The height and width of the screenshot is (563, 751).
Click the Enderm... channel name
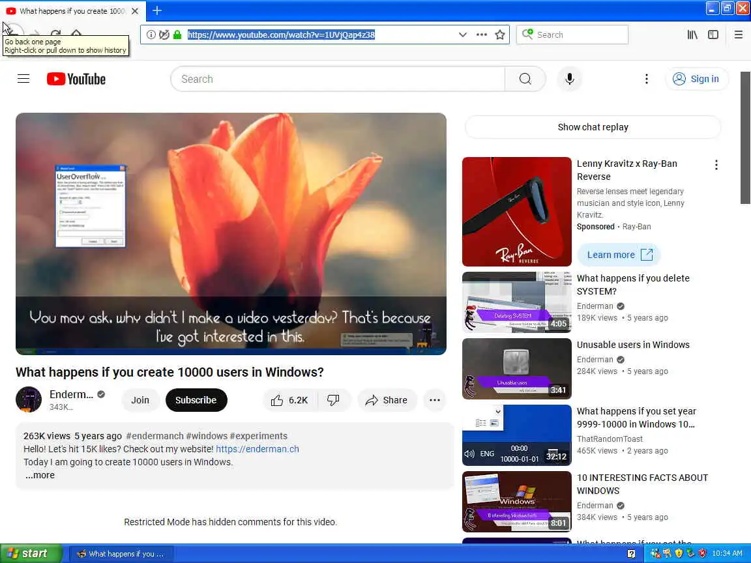pyautogui.click(x=71, y=394)
